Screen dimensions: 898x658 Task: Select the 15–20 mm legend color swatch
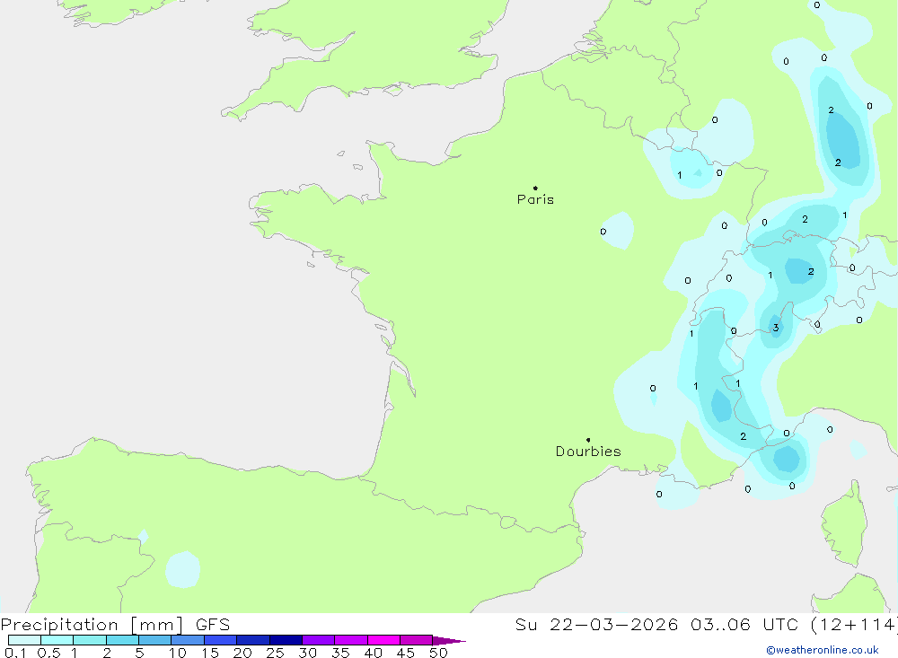pos(221,640)
